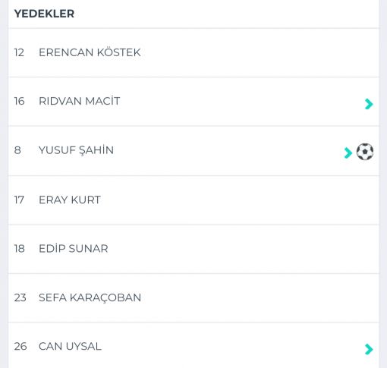Click jersey number 8
387x368 pixels.
point(17,150)
